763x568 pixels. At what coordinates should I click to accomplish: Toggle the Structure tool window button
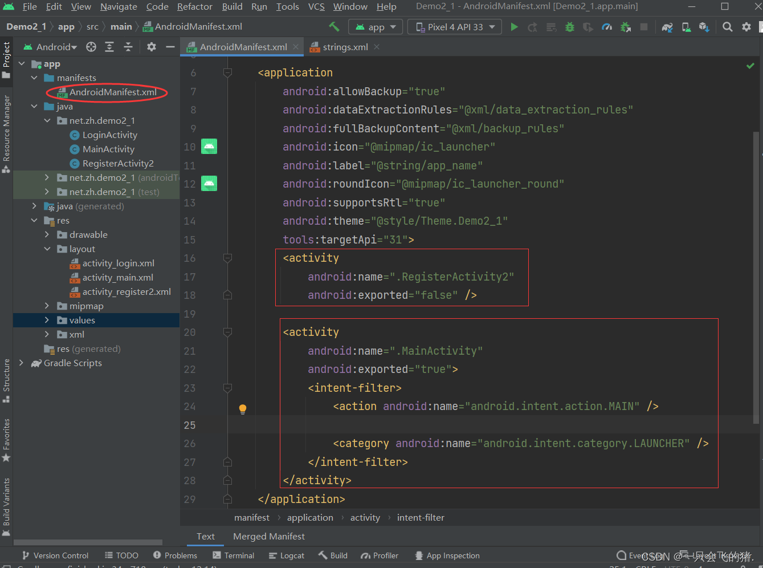point(6,381)
